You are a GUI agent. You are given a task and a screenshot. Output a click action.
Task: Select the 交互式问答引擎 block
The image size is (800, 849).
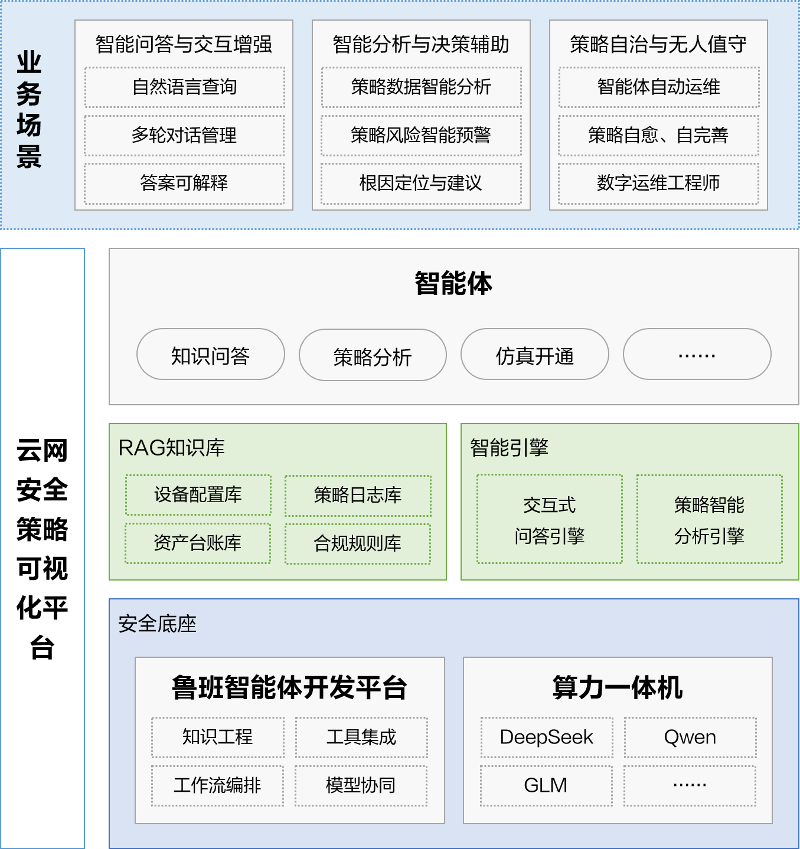coord(550,519)
